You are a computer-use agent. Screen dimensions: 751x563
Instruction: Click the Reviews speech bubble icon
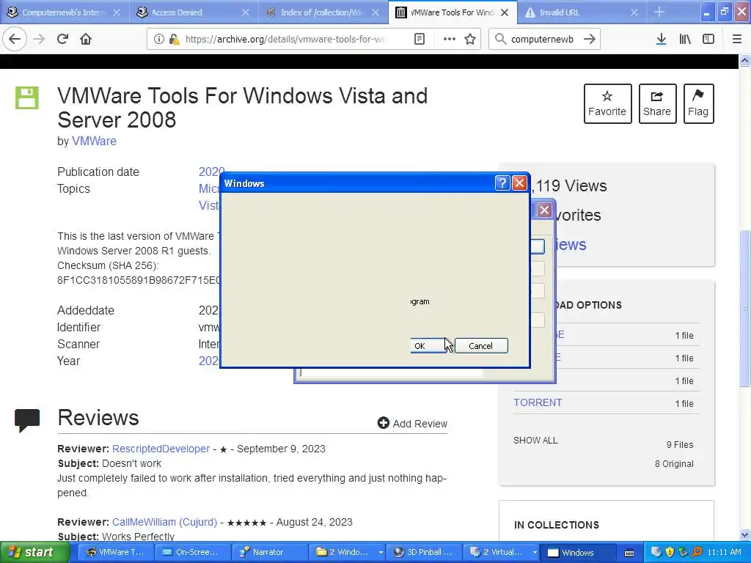click(x=27, y=420)
